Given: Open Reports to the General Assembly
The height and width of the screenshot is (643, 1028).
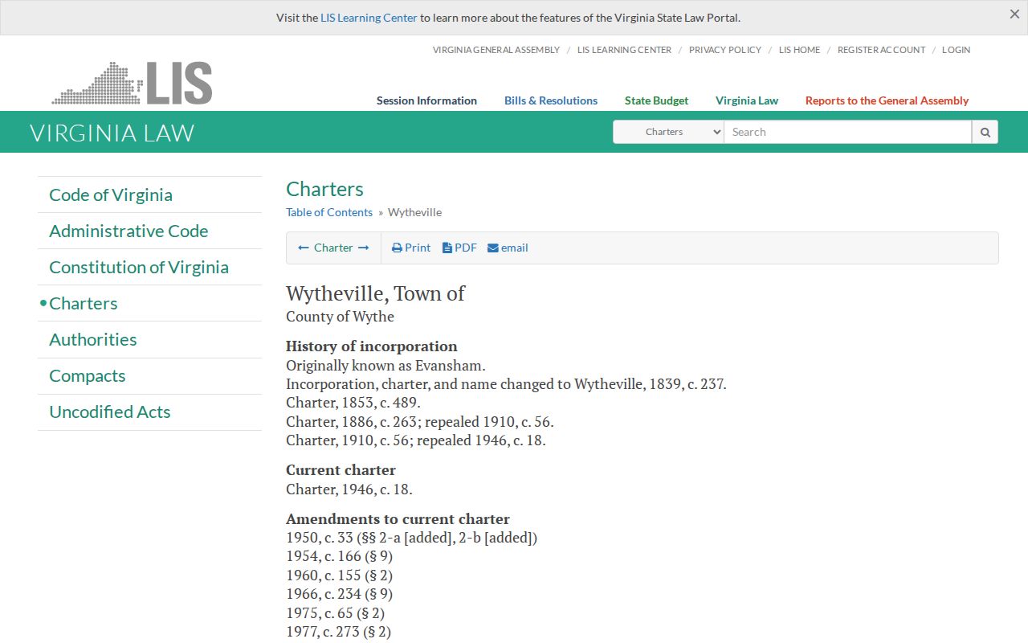Looking at the screenshot, I should [887, 100].
